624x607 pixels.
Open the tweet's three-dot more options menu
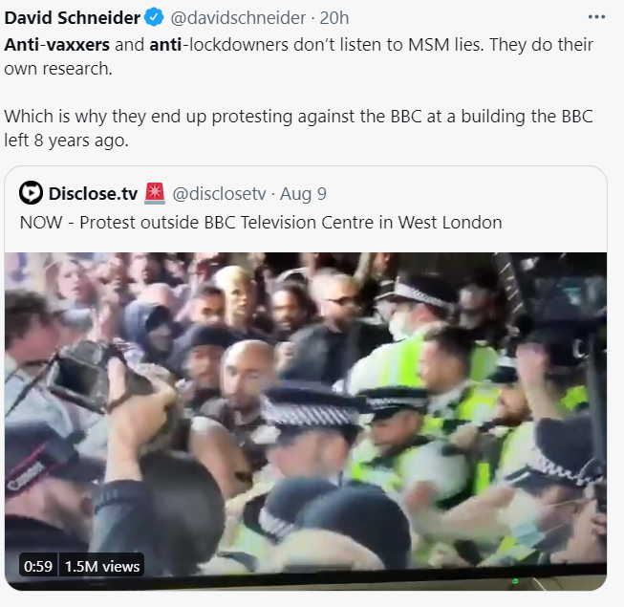tap(597, 18)
